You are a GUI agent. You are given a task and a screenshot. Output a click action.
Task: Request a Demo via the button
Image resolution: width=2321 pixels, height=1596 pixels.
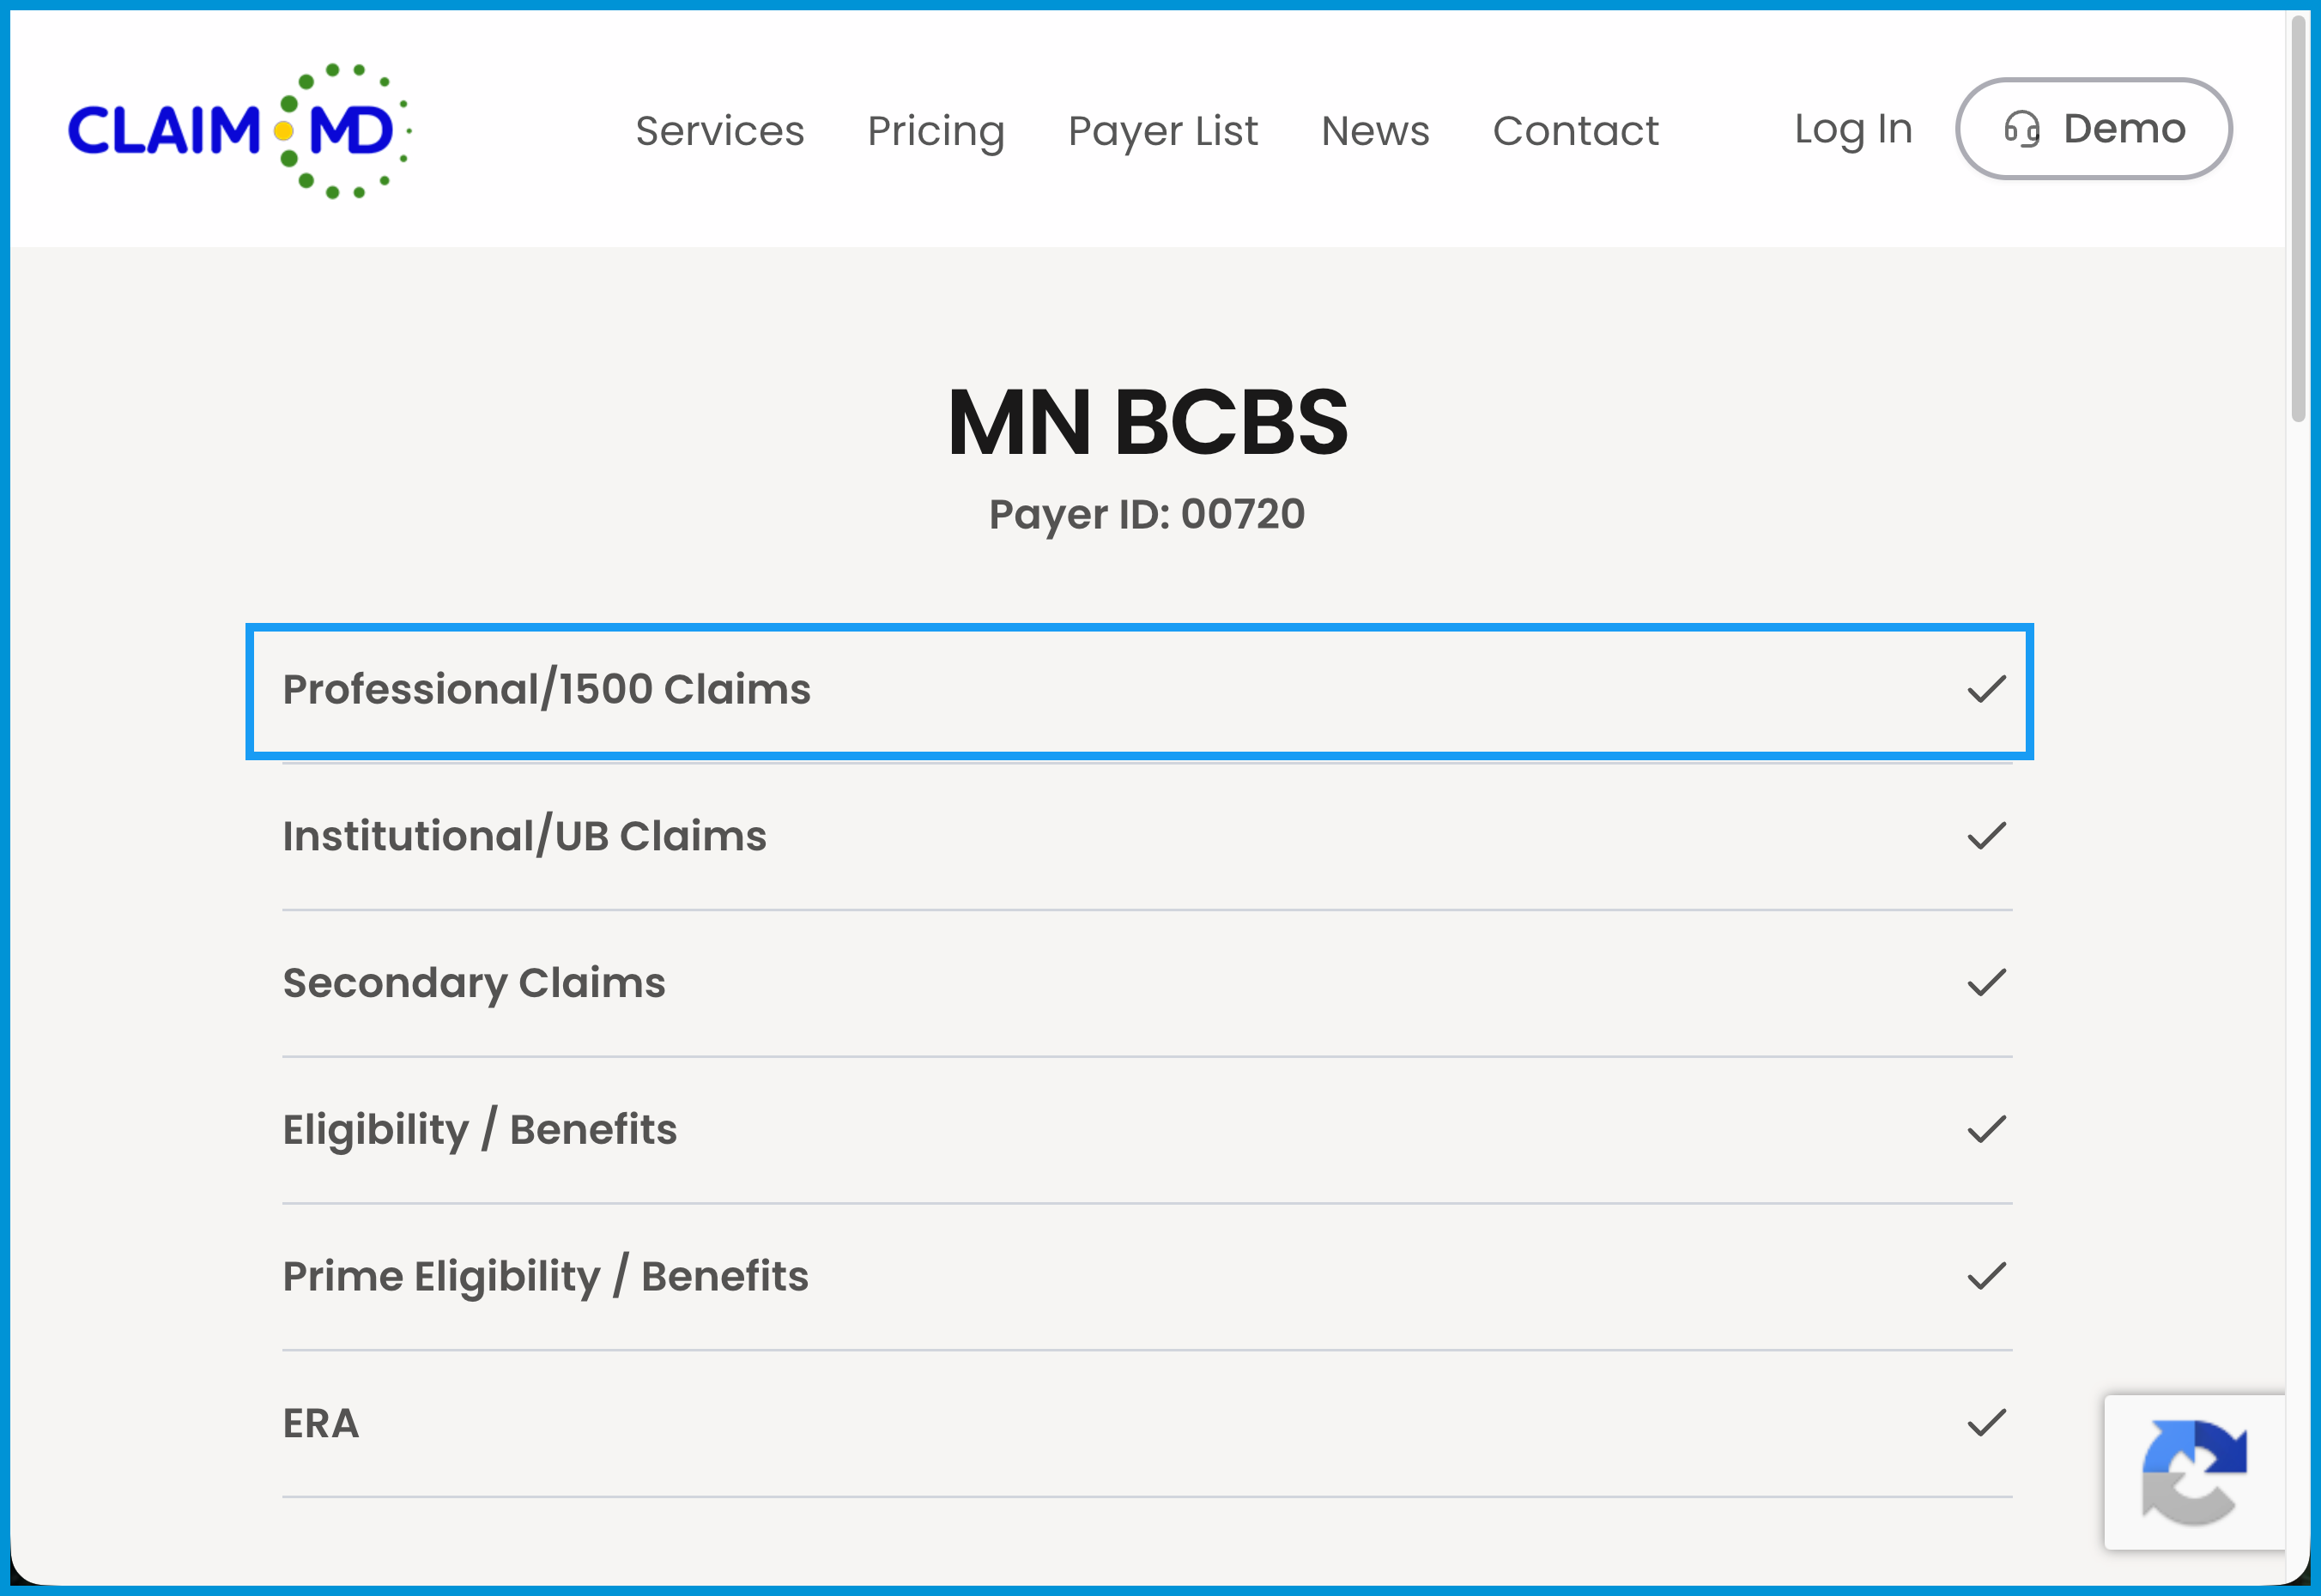[2094, 129]
